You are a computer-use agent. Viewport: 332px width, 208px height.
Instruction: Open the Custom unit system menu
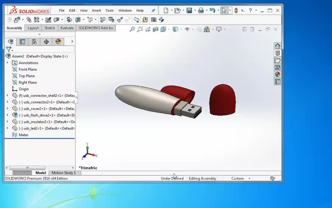[241, 178]
